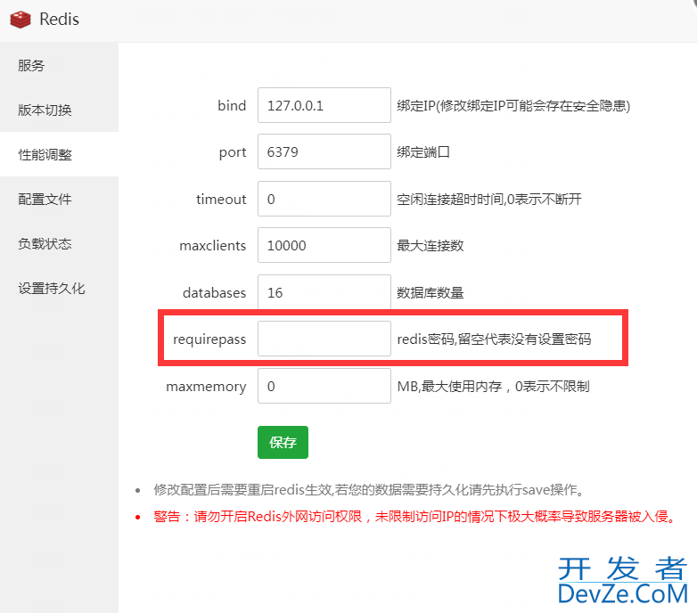
Task: Focus the databases count field
Action: pos(324,292)
